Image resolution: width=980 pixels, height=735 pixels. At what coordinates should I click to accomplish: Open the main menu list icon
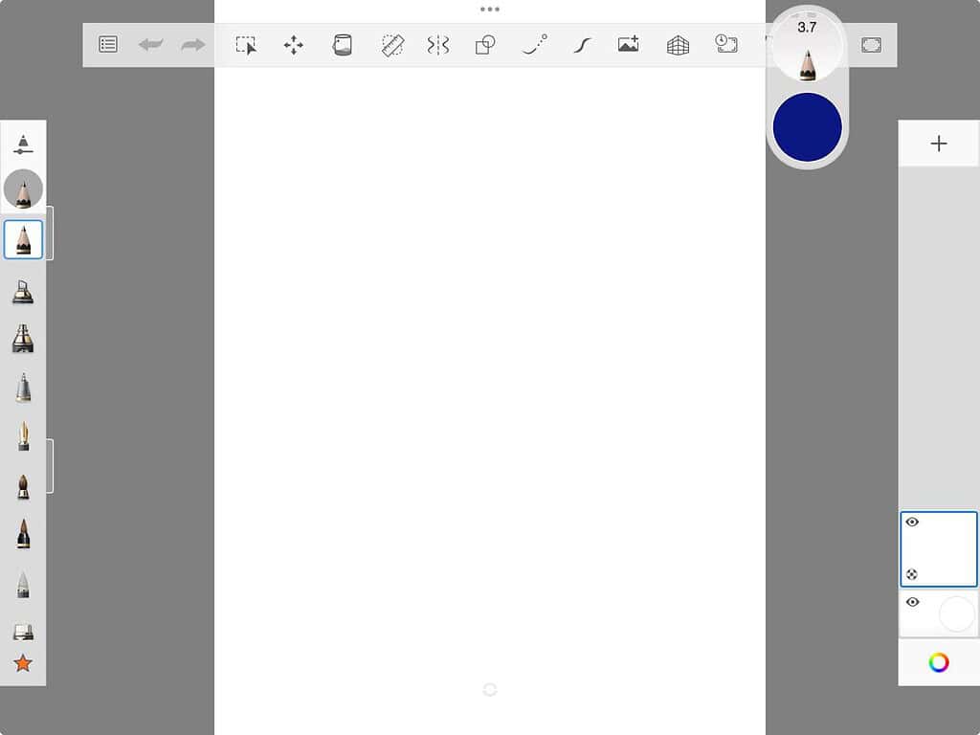pos(108,44)
